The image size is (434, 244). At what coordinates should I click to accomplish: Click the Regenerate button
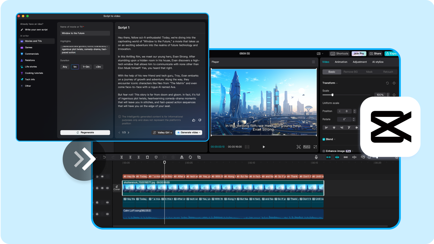pyautogui.click(x=85, y=132)
